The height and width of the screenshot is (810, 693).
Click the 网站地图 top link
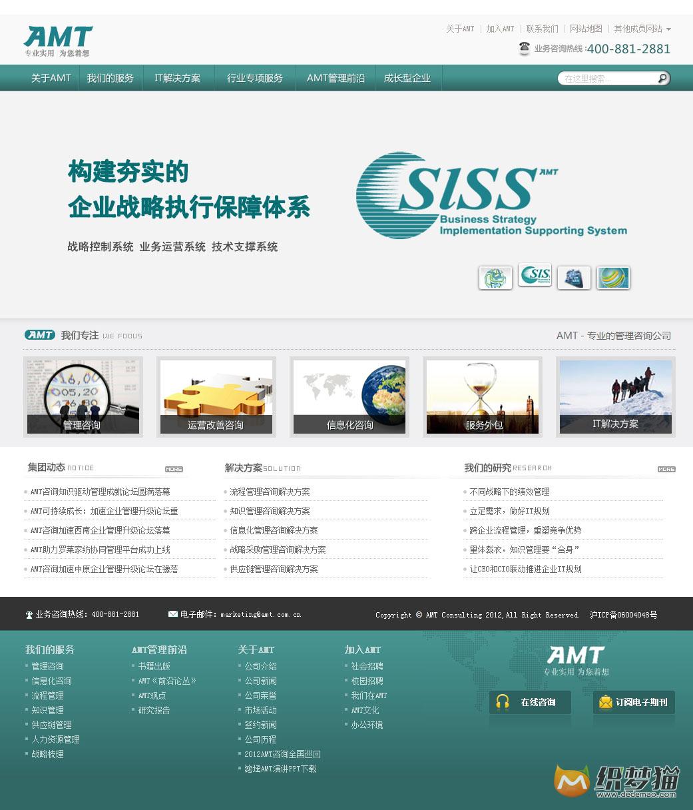(586, 29)
